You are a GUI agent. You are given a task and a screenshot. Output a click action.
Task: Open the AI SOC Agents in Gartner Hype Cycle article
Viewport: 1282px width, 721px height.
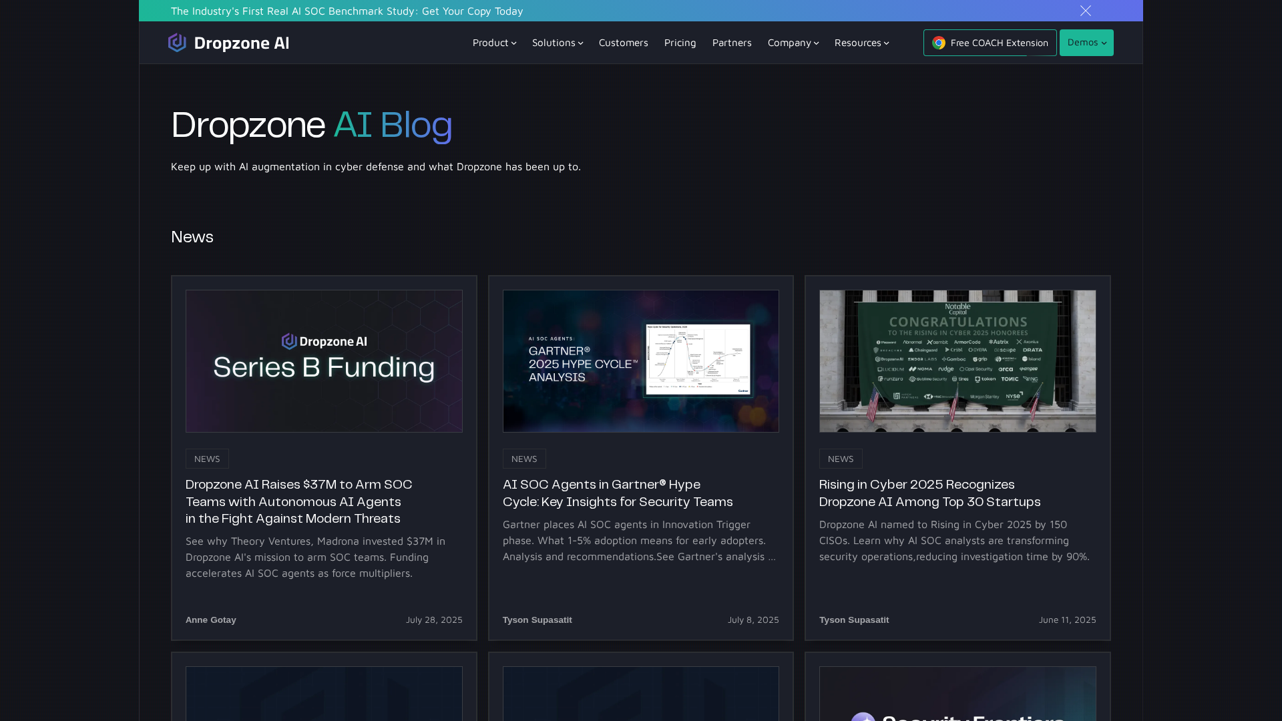(x=617, y=493)
